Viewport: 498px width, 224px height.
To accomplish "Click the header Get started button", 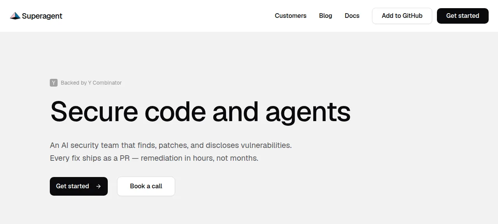I will [x=463, y=16].
